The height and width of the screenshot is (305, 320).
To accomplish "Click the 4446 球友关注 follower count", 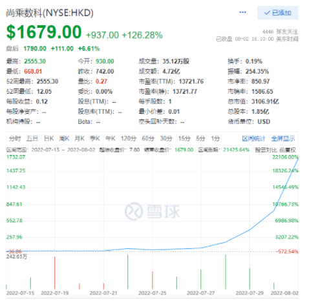I will (280, 32).
